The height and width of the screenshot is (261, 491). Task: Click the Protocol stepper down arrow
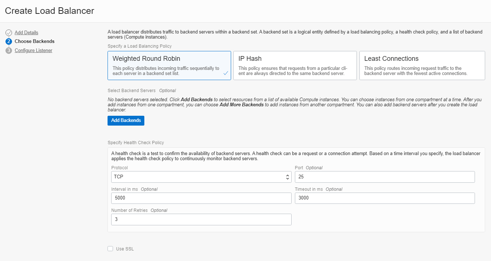coord(288,178)
